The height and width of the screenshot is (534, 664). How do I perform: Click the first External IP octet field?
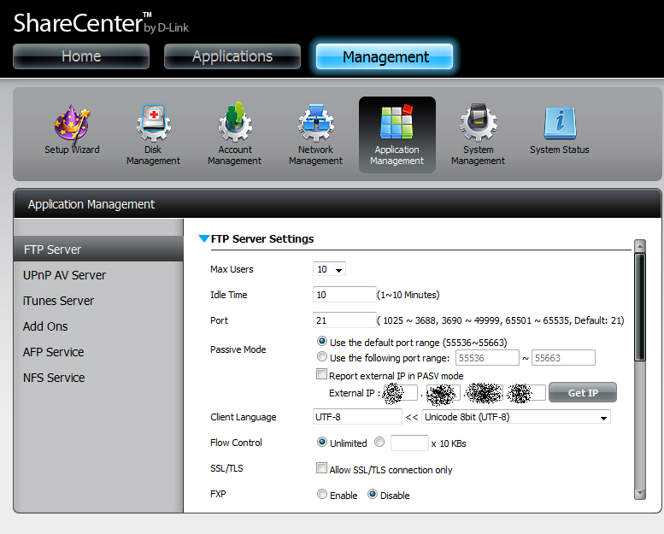400,392
